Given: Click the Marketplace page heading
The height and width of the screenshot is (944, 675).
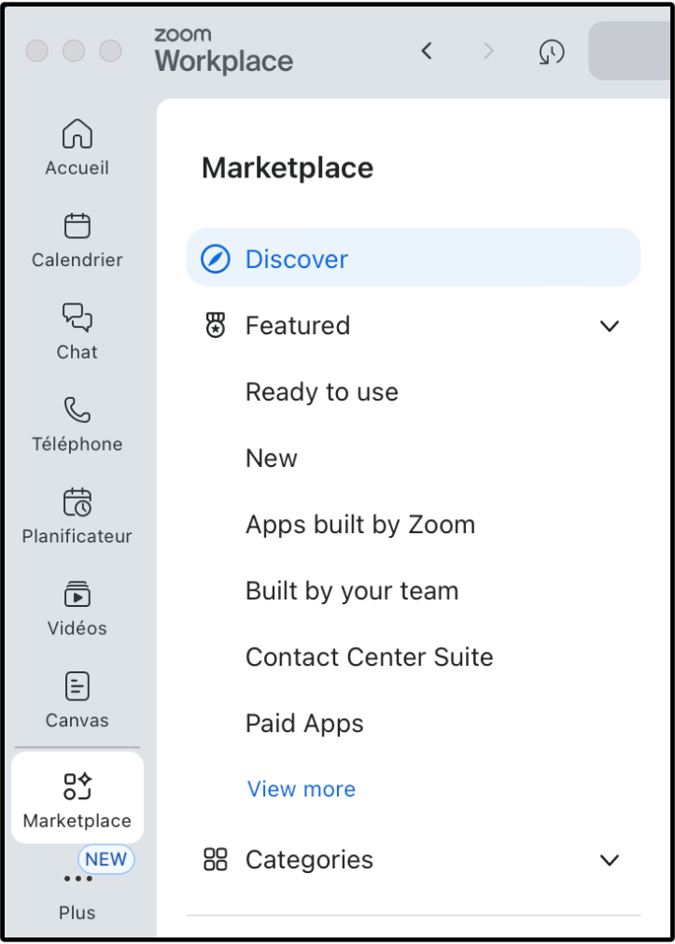Looking at the screenshot, I should click(x=288, y=168).
